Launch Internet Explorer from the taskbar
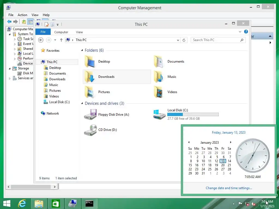Screen dimensions: 279x209 [x=22, y=203]
